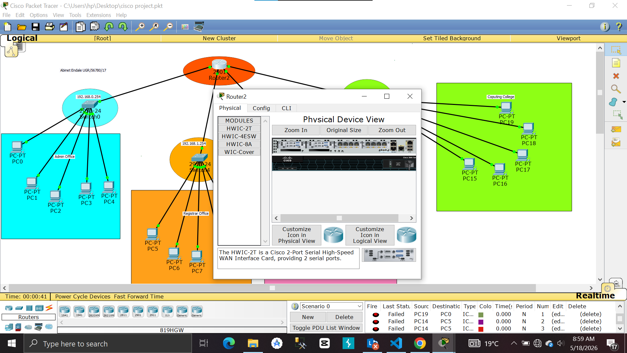
Task: Open the drawing palette
Action: (185, 27)
